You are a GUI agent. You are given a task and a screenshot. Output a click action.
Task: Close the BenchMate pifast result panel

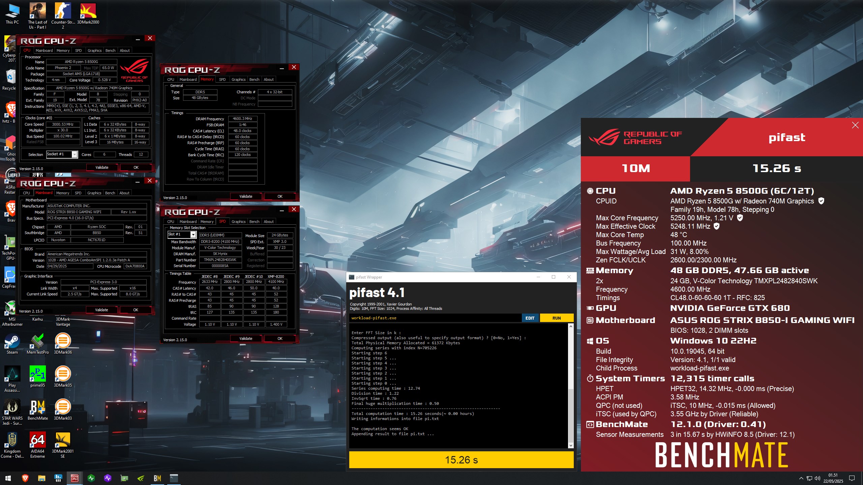click(x=855, y=125)
